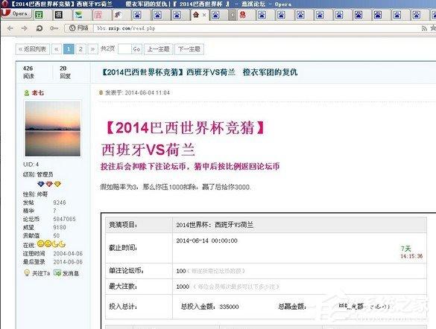The height and width of the screenshot is (329, 436).
Task: Click the last login date 2014-06-06
Action: pos(68,262)
